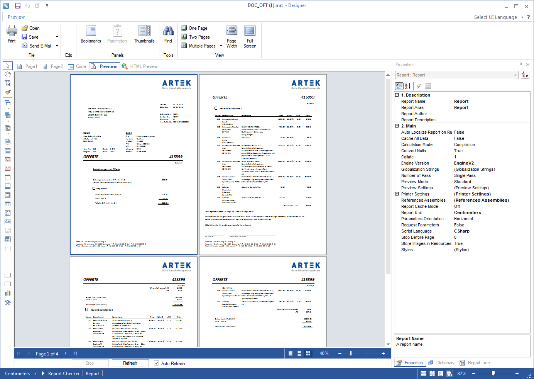The image size is (534, 379).
Task: Sort properties alphabetically in the property grid
Action: point(407,86)
